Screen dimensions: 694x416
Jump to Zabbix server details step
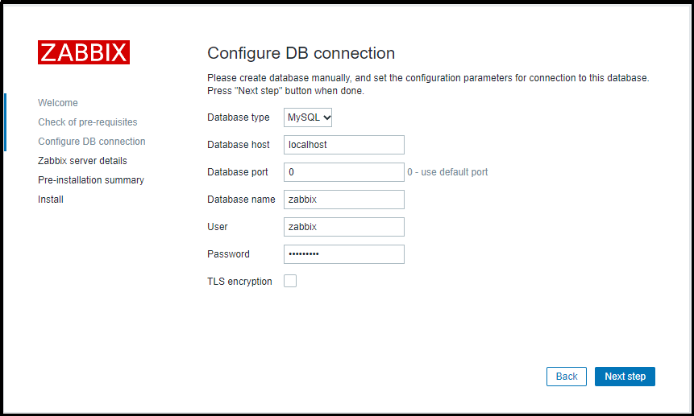click(x=82, y=161)
